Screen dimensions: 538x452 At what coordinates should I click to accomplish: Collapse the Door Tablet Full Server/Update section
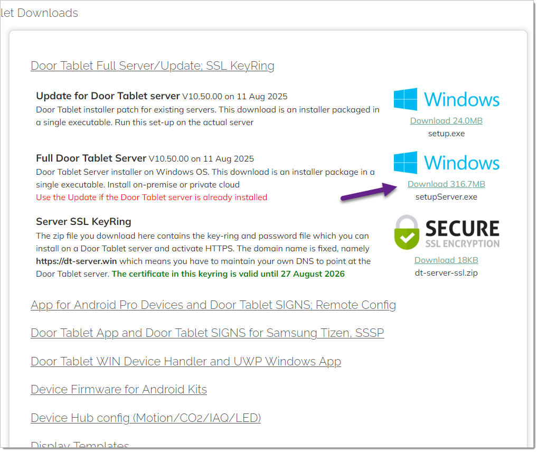pyautogui.click(x=153, y=66)
